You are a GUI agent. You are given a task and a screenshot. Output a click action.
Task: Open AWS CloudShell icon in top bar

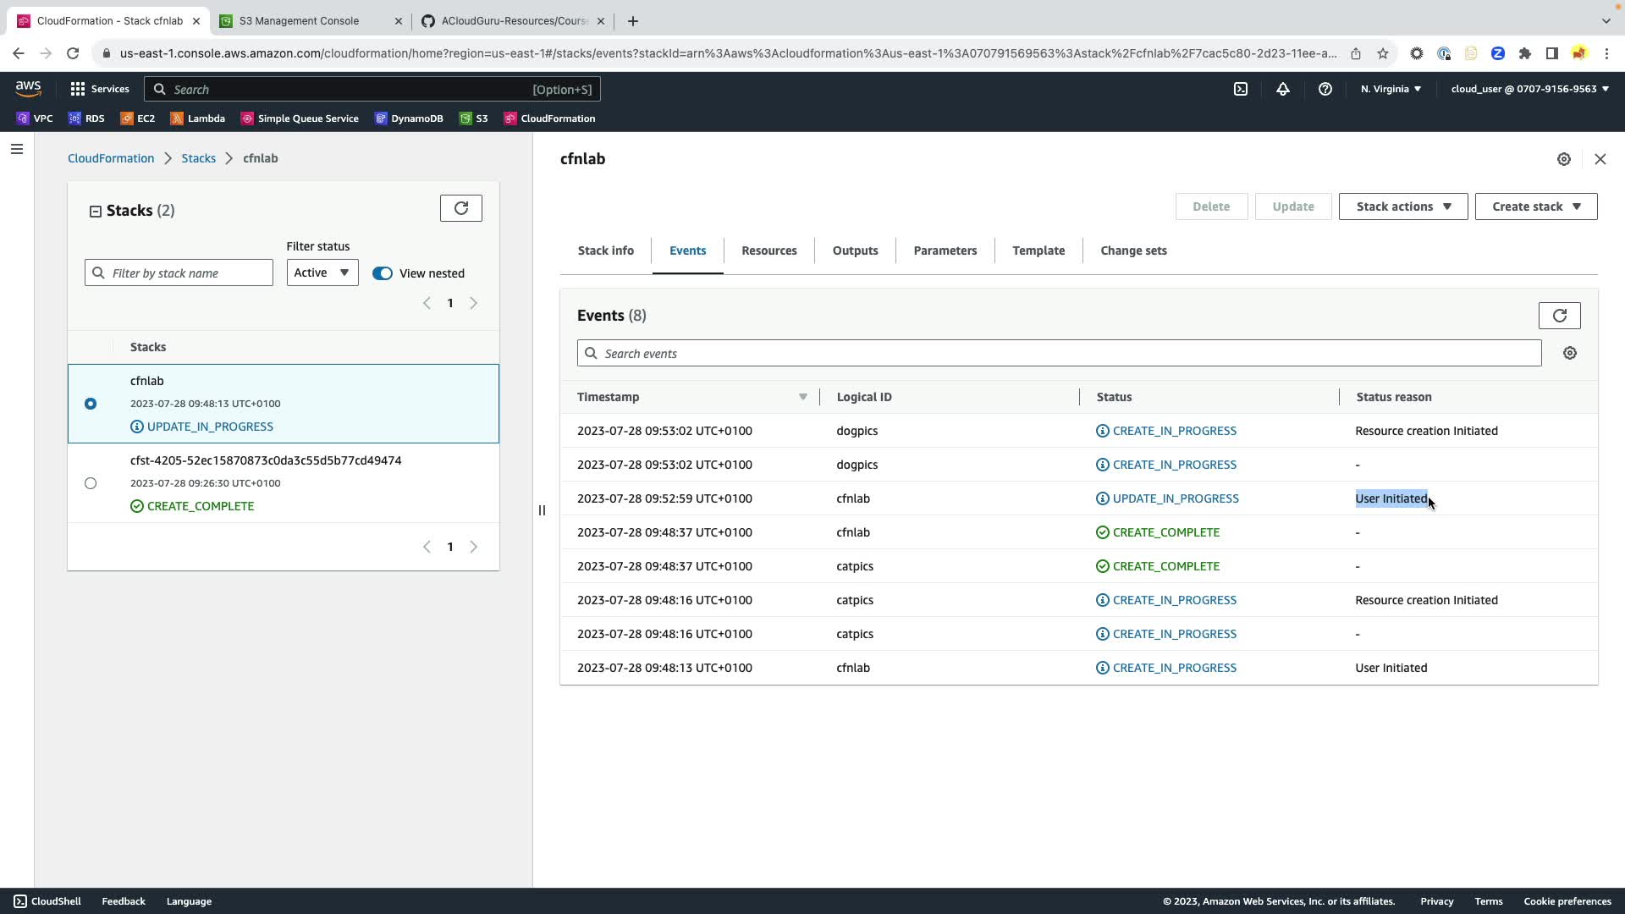tap(1241, 89)
